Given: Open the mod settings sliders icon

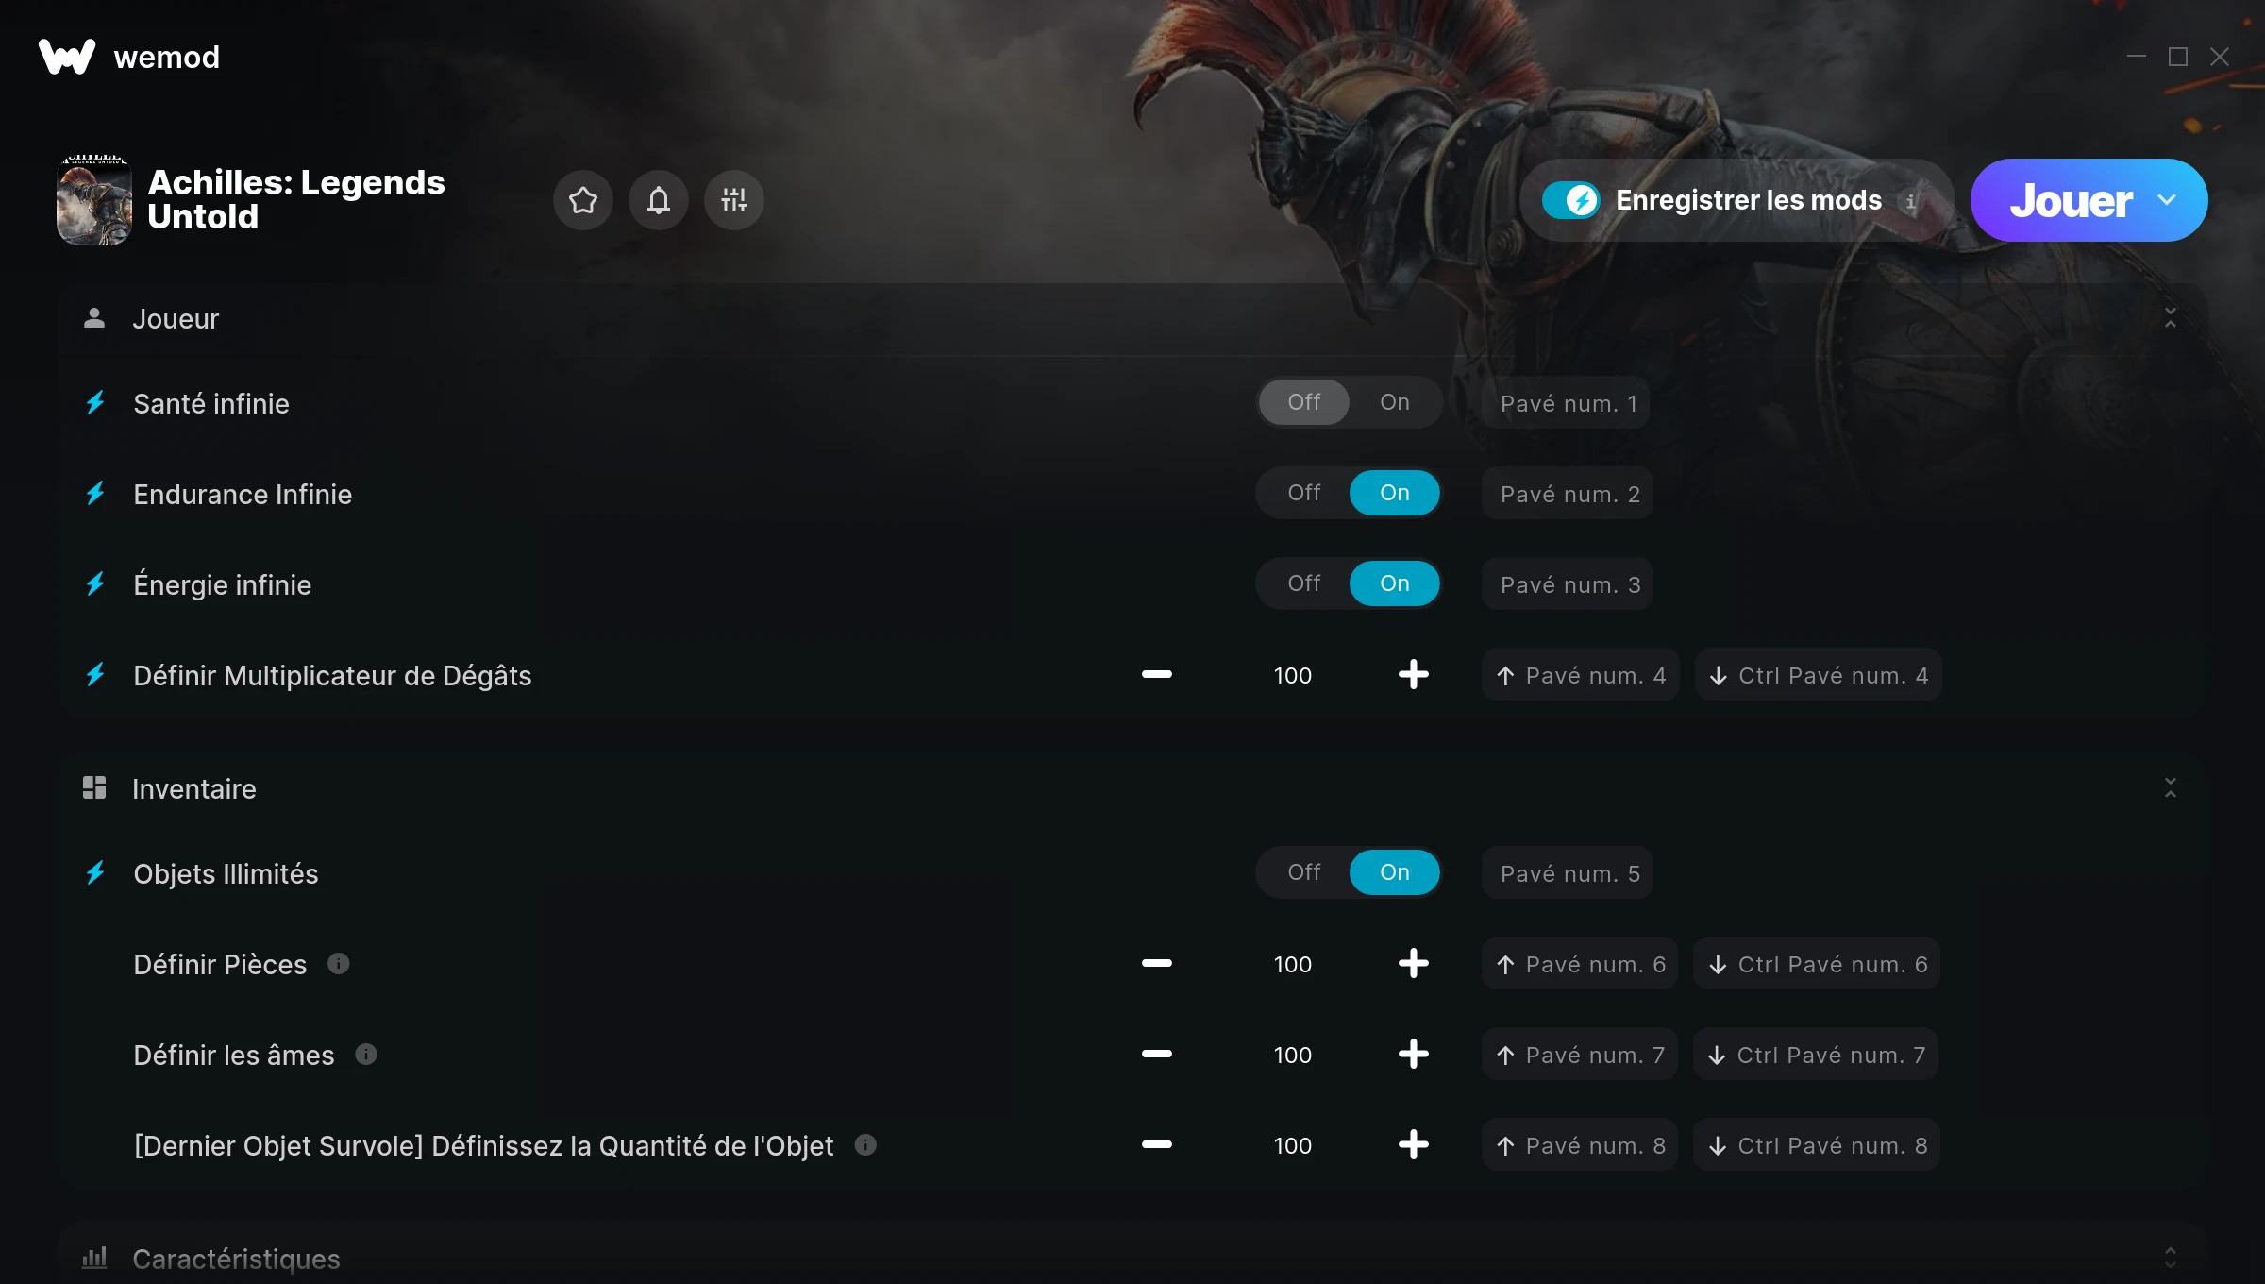Looking at the screenshot, I should [x=734, y=200].
